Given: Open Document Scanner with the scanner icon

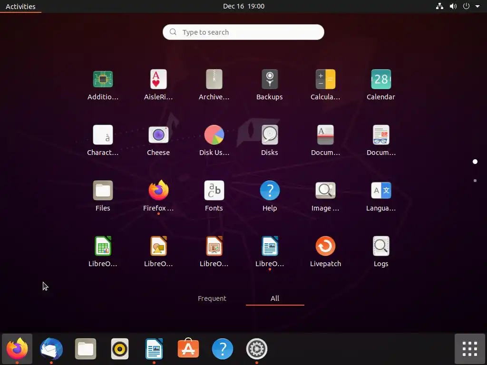Looking at the screenshot, I should 325,134.
